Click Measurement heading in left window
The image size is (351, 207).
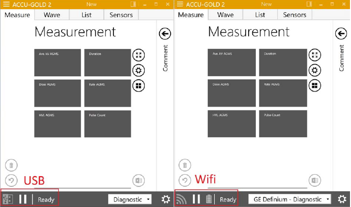[75, 32]
